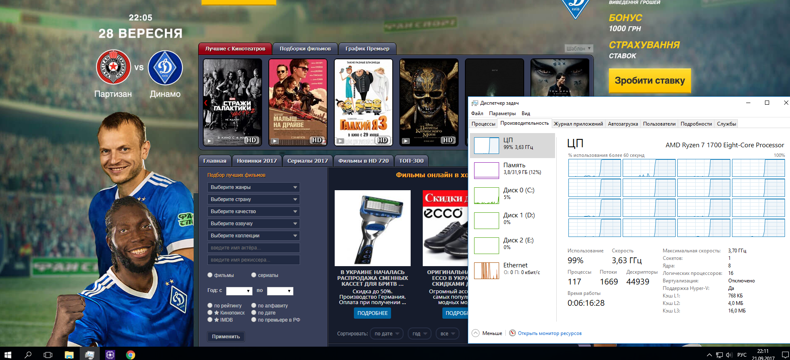Click the Partizan club logo
The width and height of the screenshot is (790, 360).
[113, 67]
